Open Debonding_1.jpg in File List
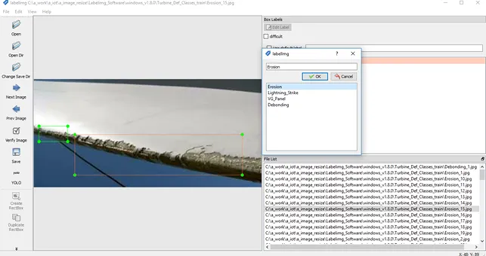Viewport: 486px width, 256px height. point(371,167)
